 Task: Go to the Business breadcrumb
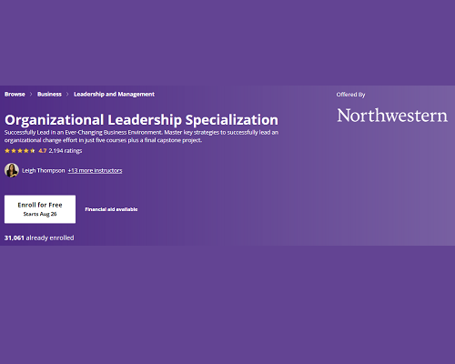tap(49, 95)
